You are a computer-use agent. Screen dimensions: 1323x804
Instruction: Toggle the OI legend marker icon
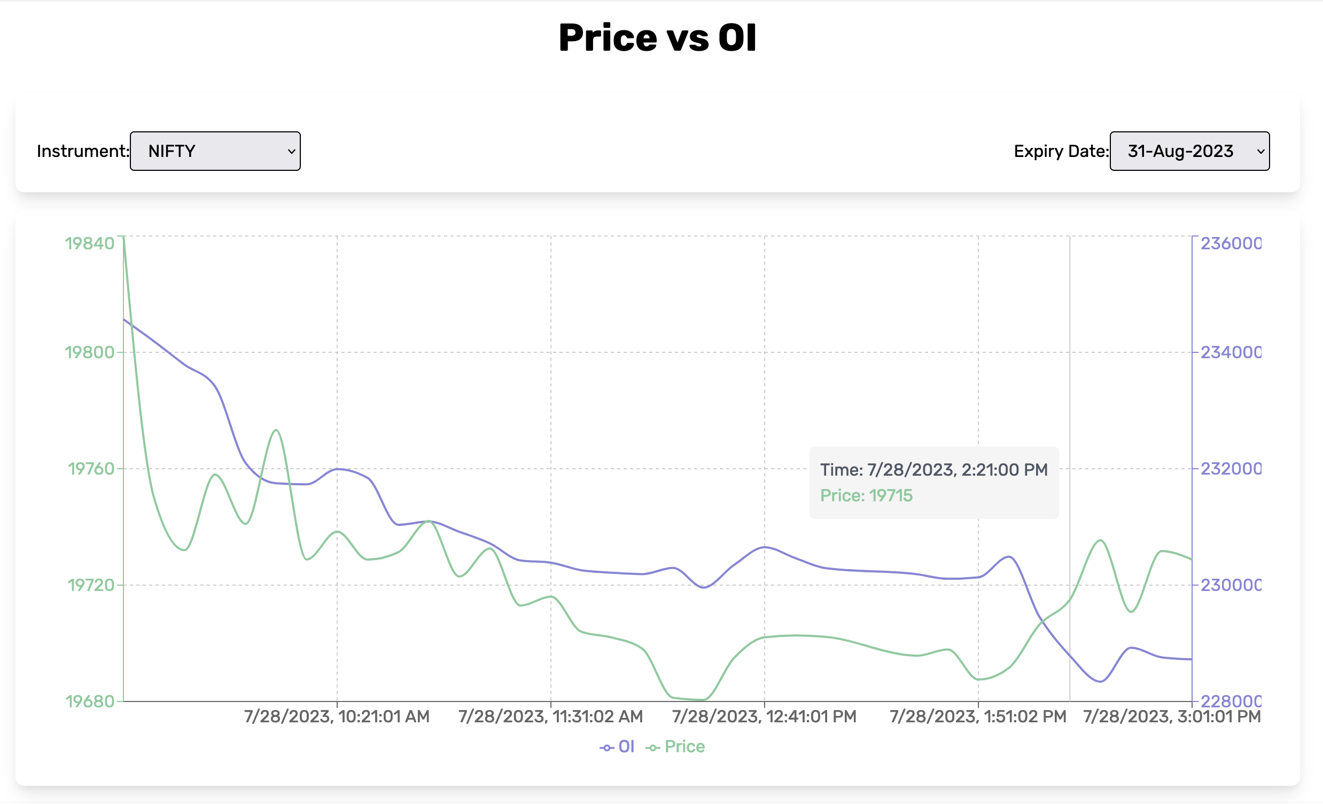pyautogui.click(x=608, y=745)
